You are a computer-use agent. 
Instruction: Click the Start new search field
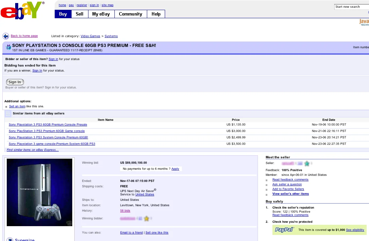351,7
